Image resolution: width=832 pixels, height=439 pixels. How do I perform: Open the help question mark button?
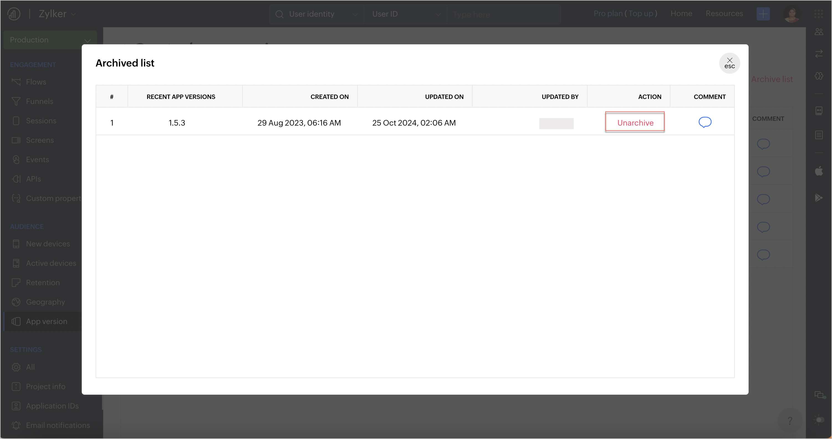click(x=790, y=420)
